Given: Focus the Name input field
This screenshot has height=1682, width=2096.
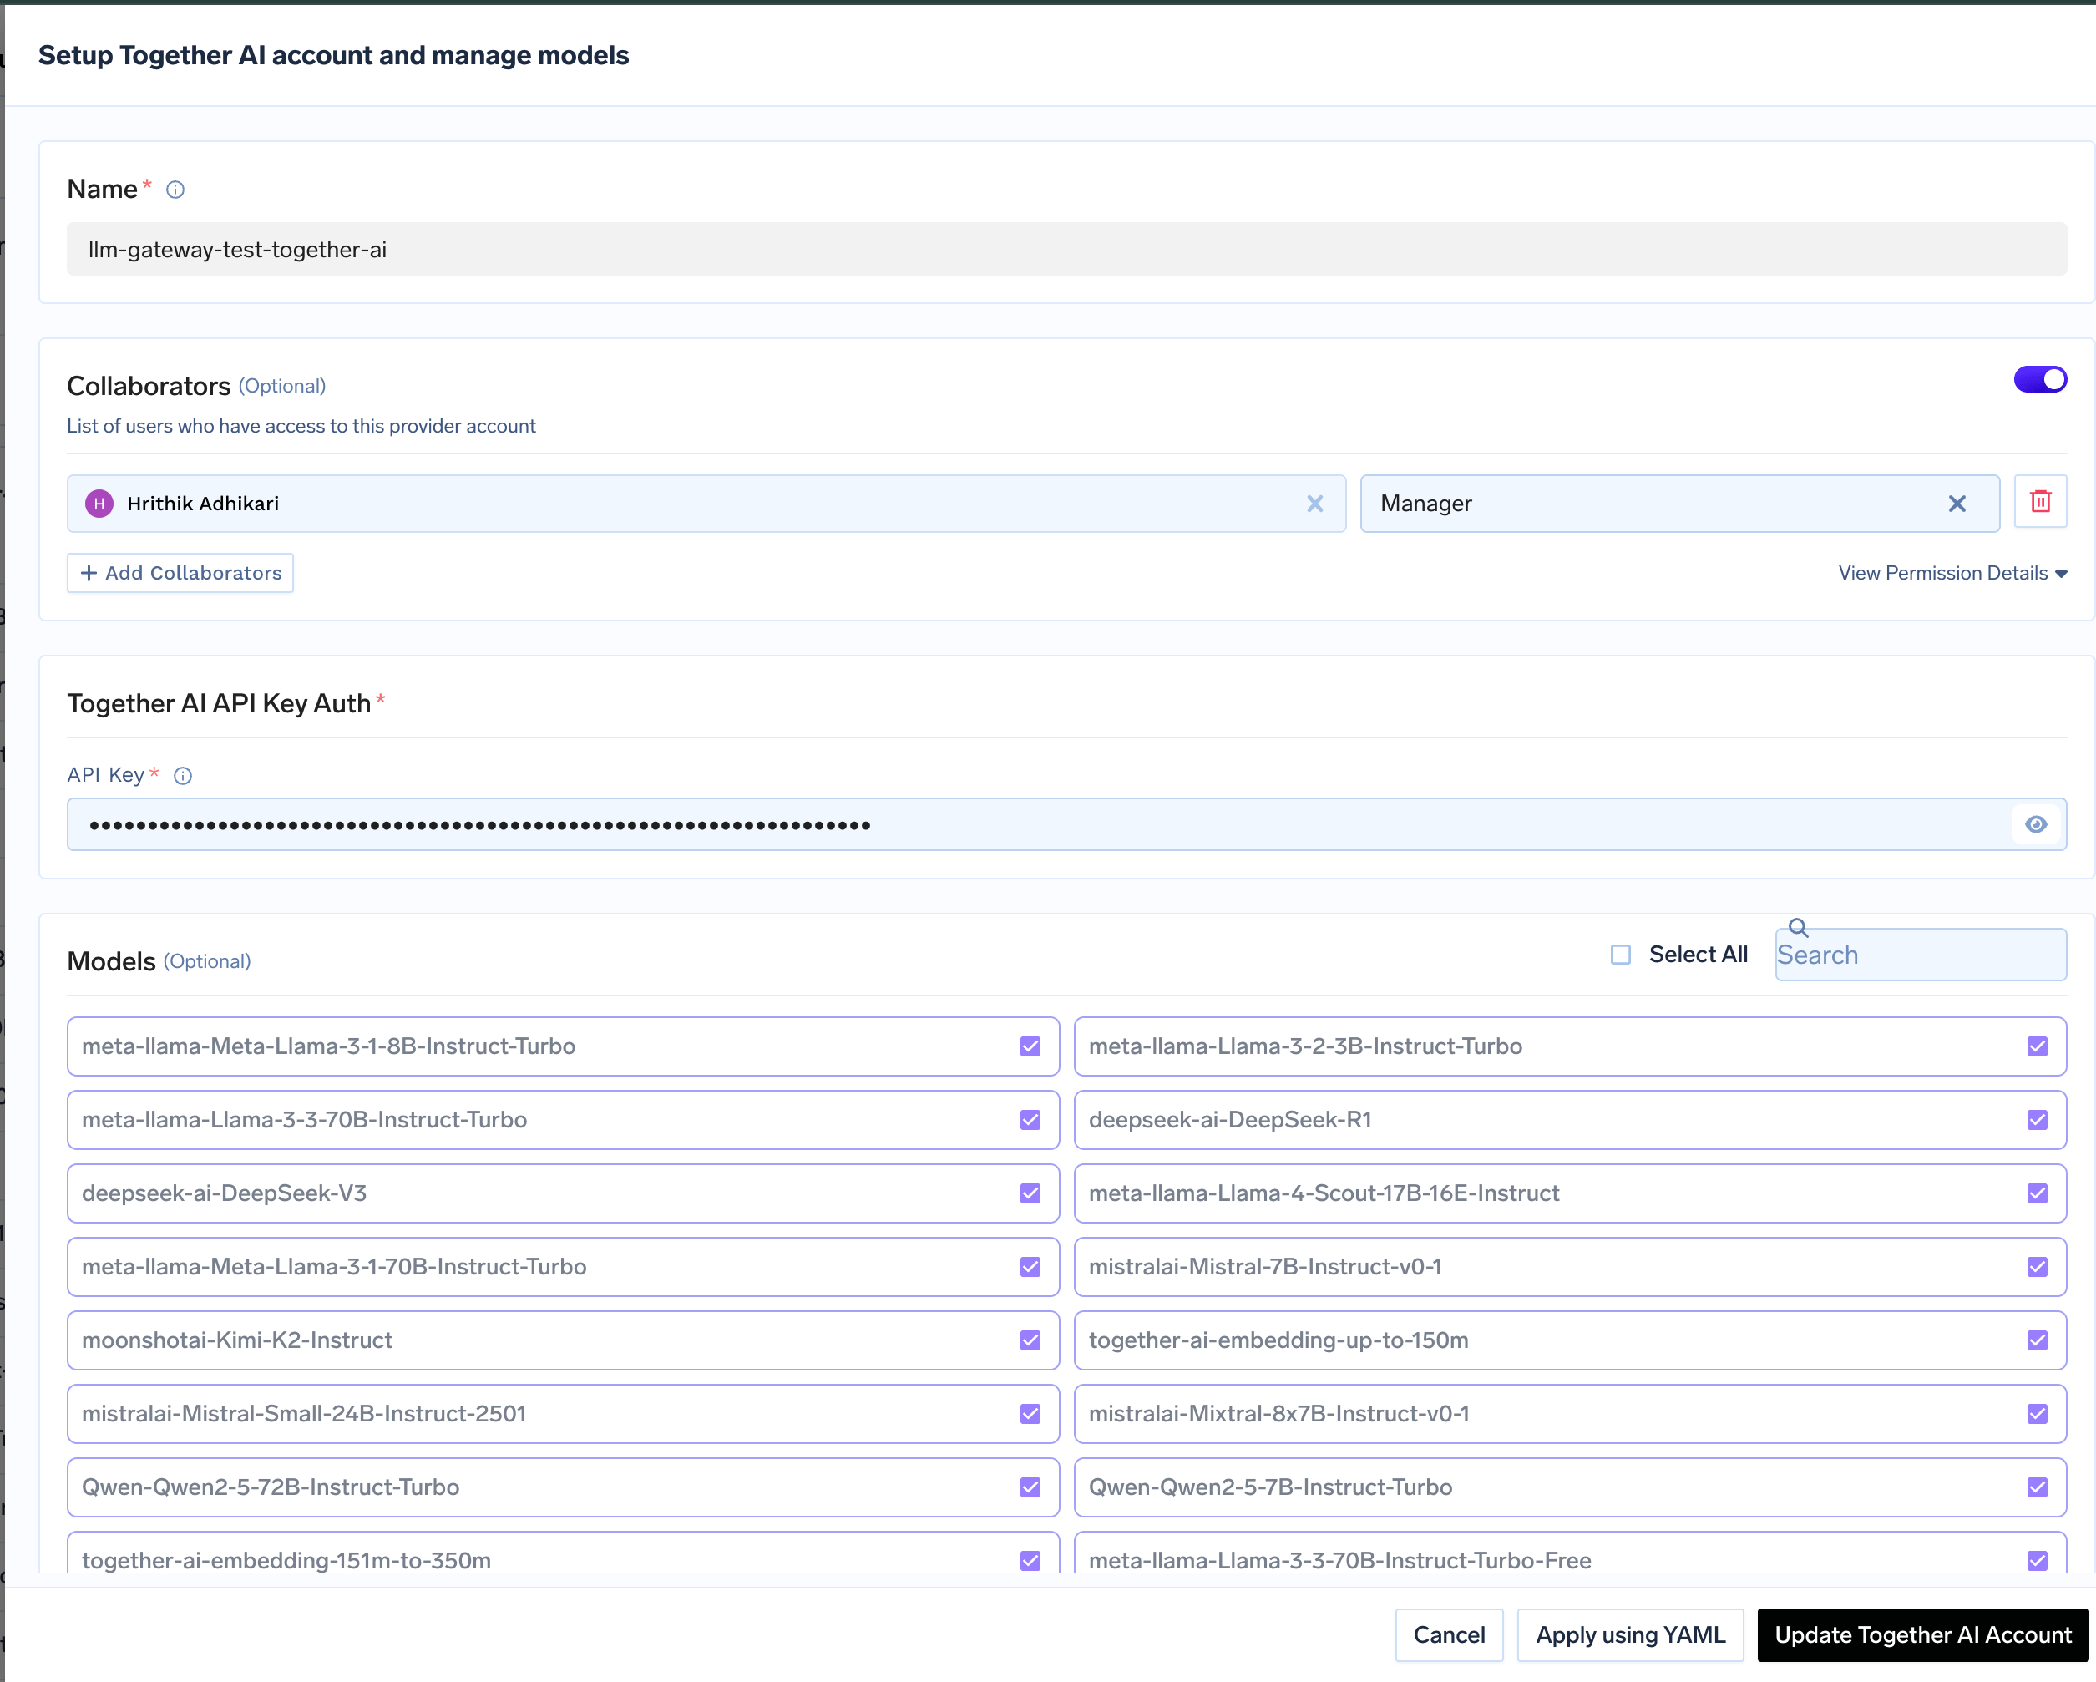Looking at the screenshot, I should click(x=1066, y=250).
